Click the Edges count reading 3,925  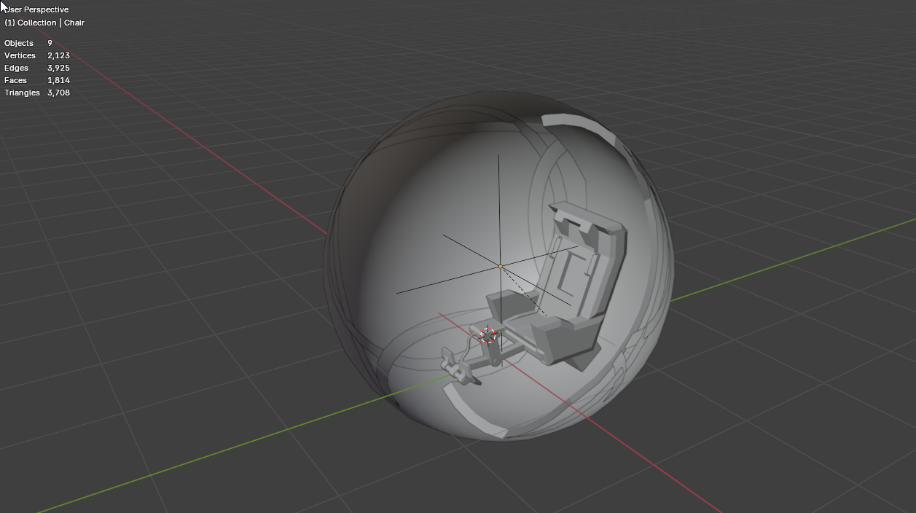click(57, 68)
